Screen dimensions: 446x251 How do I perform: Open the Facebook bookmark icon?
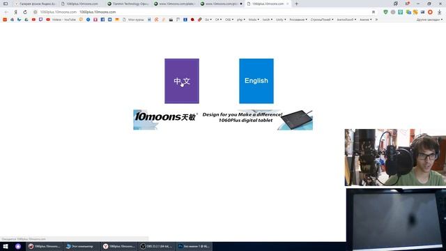click(x=102, y=20)
